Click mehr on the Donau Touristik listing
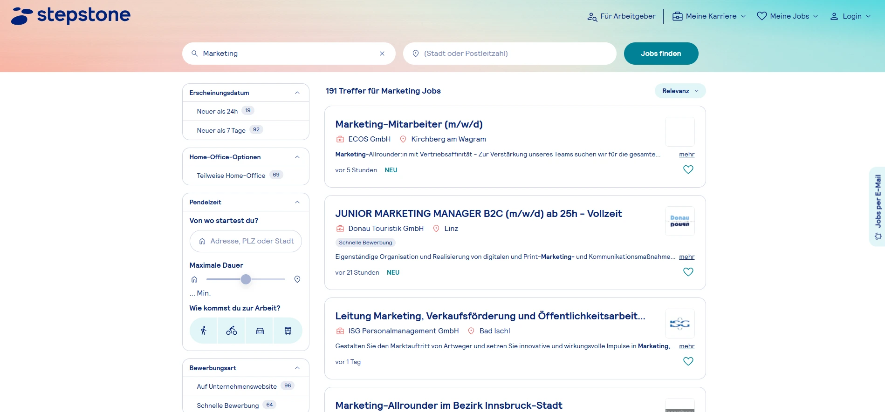The height and width of the screenshot is (412, 885). tap(686, 257)
